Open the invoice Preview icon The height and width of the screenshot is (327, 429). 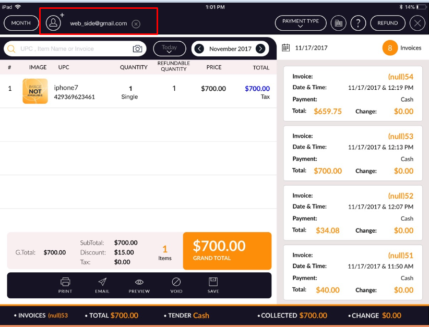click(x=139, y=285)
